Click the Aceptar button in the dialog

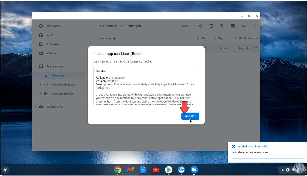tap(190, 116)
